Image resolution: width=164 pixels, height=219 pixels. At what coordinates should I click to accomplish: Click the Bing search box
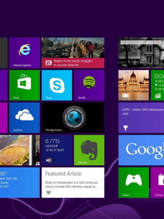[x=140, y=42]
